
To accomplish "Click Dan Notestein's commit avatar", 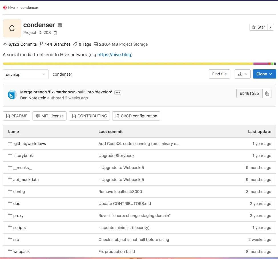I will coord(12,95).
